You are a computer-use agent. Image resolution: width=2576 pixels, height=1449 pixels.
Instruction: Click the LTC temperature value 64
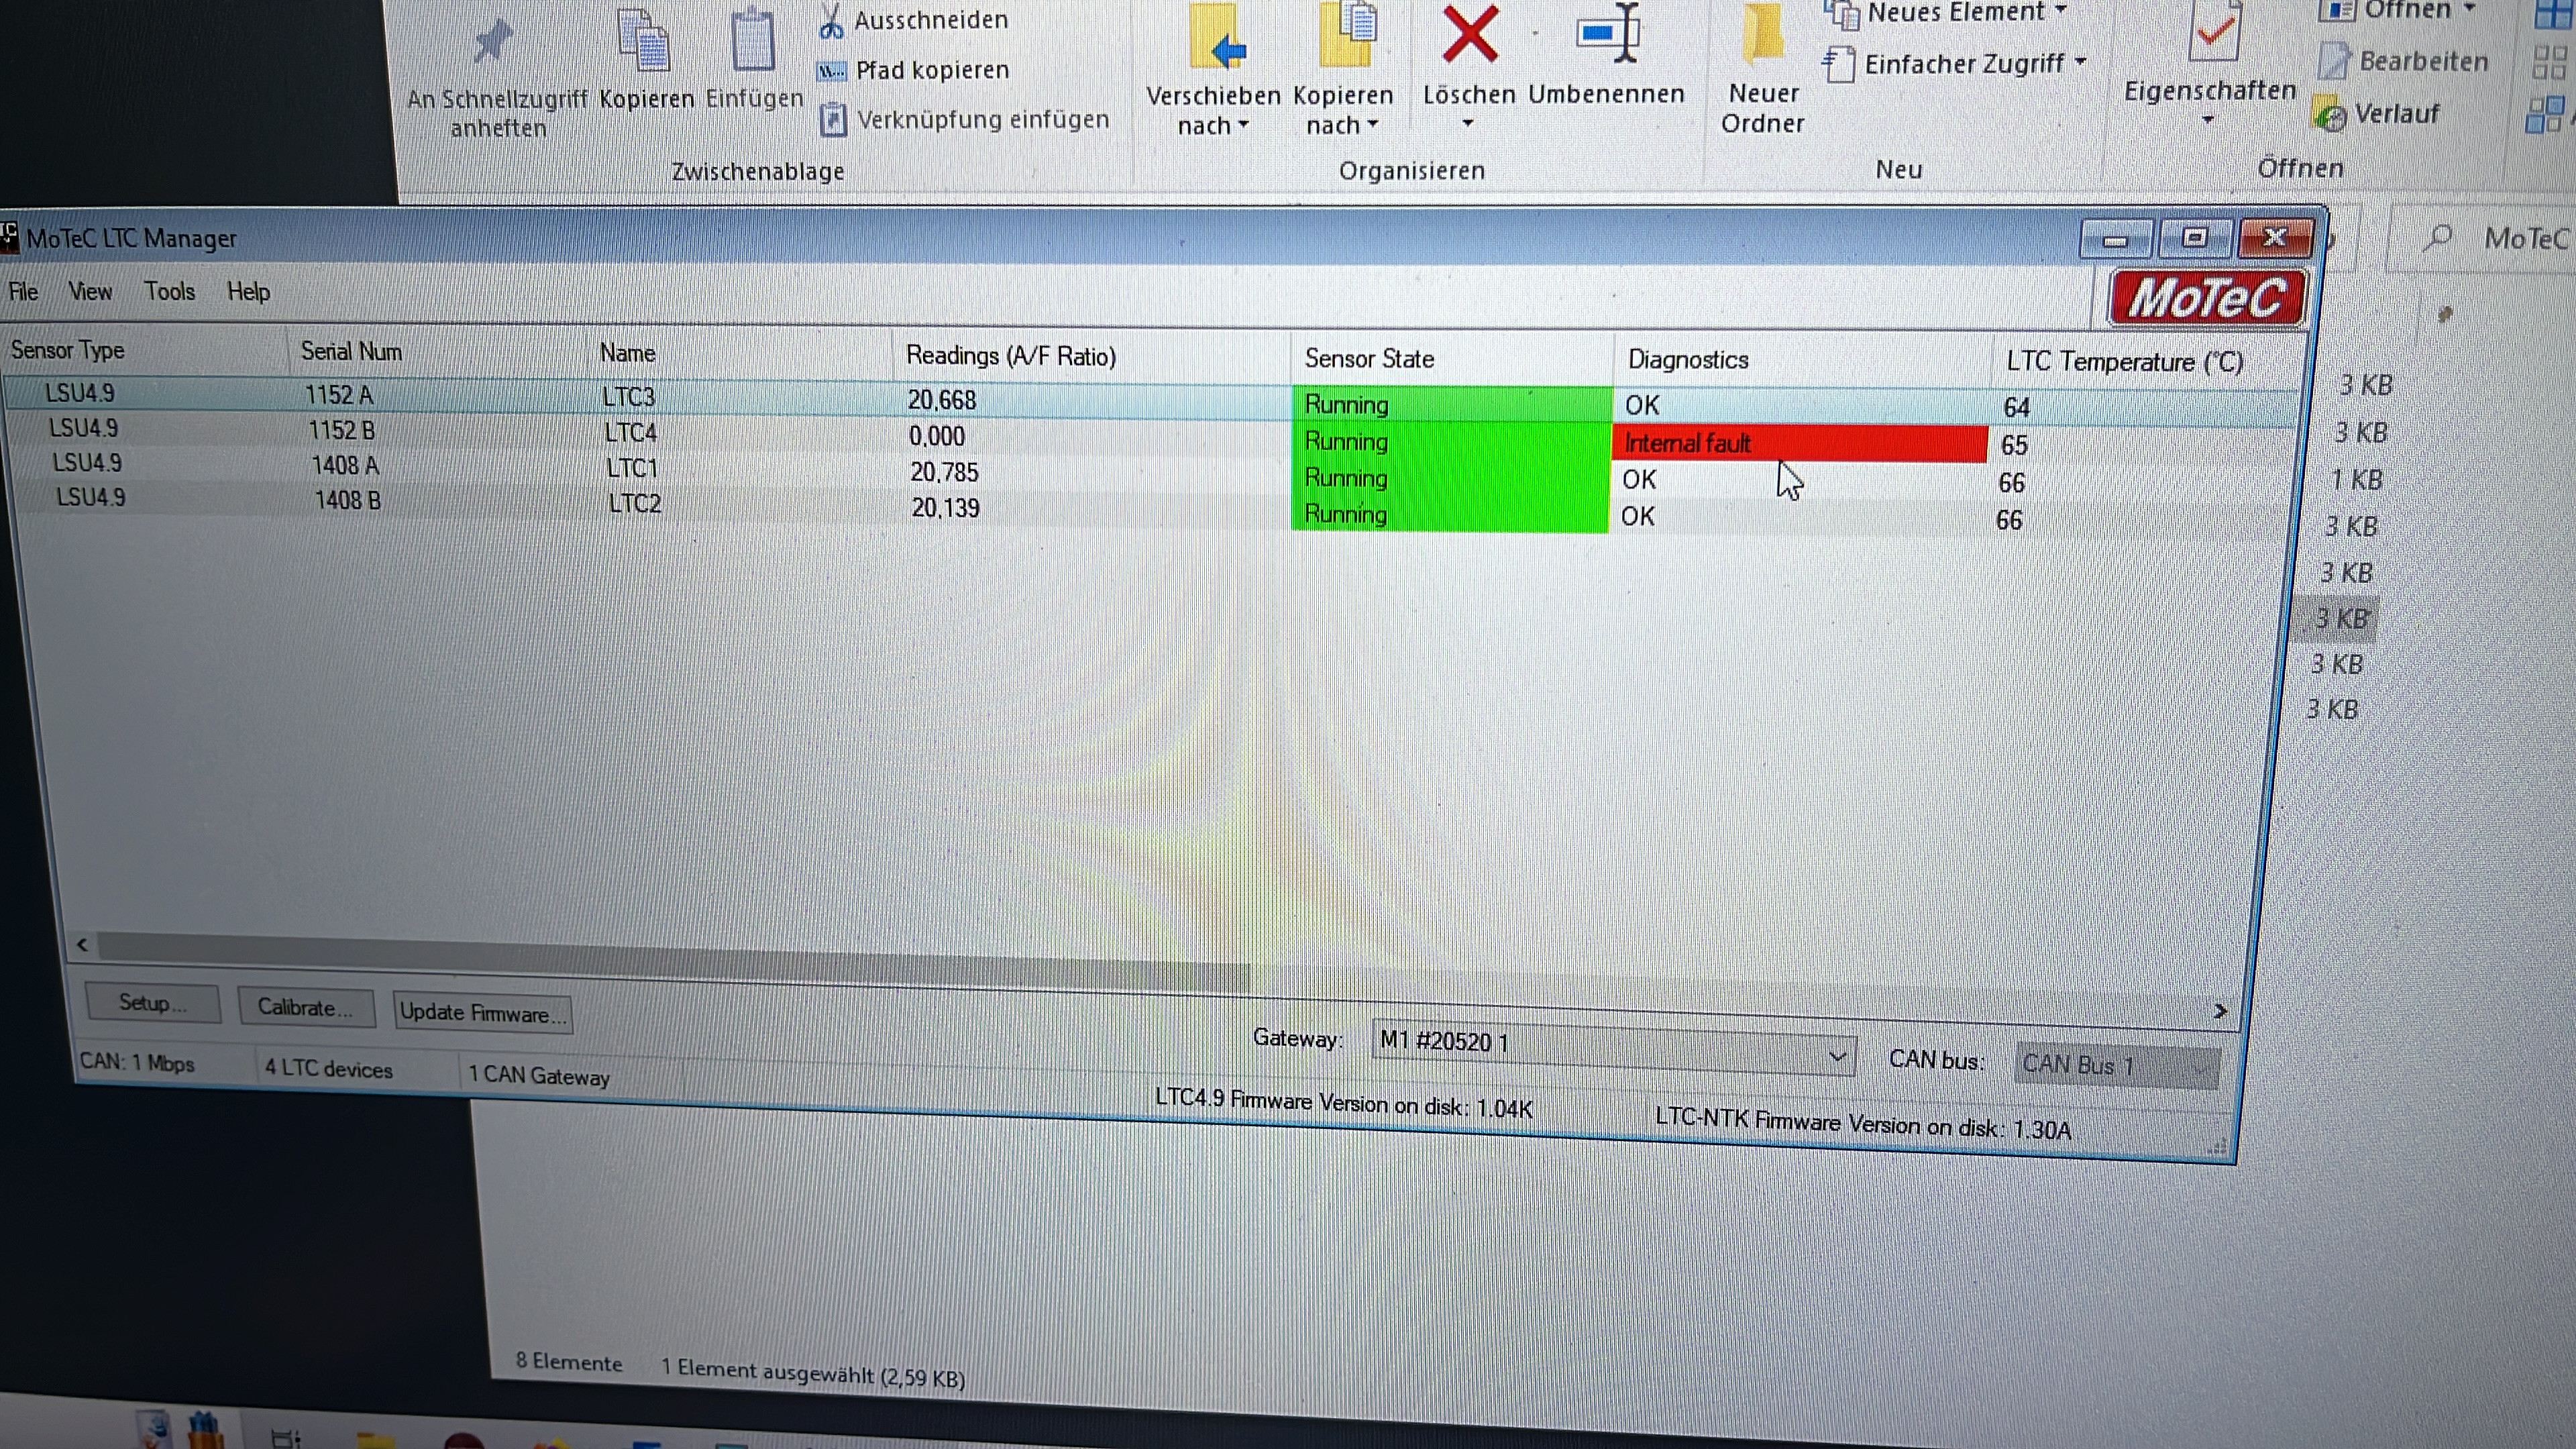click(x=2016, y=408)
